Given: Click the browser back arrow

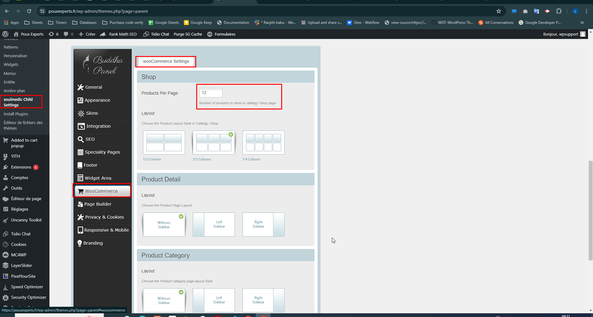Looking at the screenshot, I should click(7, 11).
